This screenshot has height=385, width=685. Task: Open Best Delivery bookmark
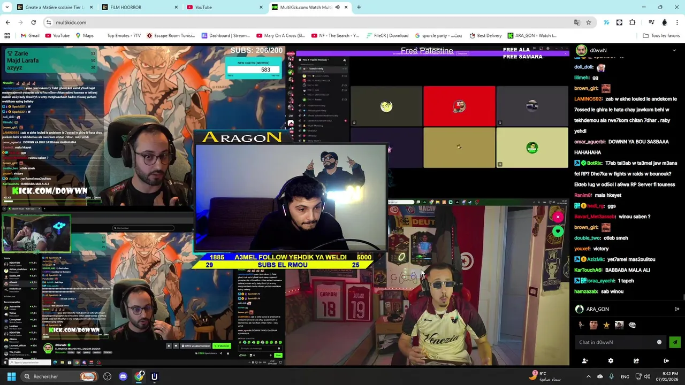(485, 36)
